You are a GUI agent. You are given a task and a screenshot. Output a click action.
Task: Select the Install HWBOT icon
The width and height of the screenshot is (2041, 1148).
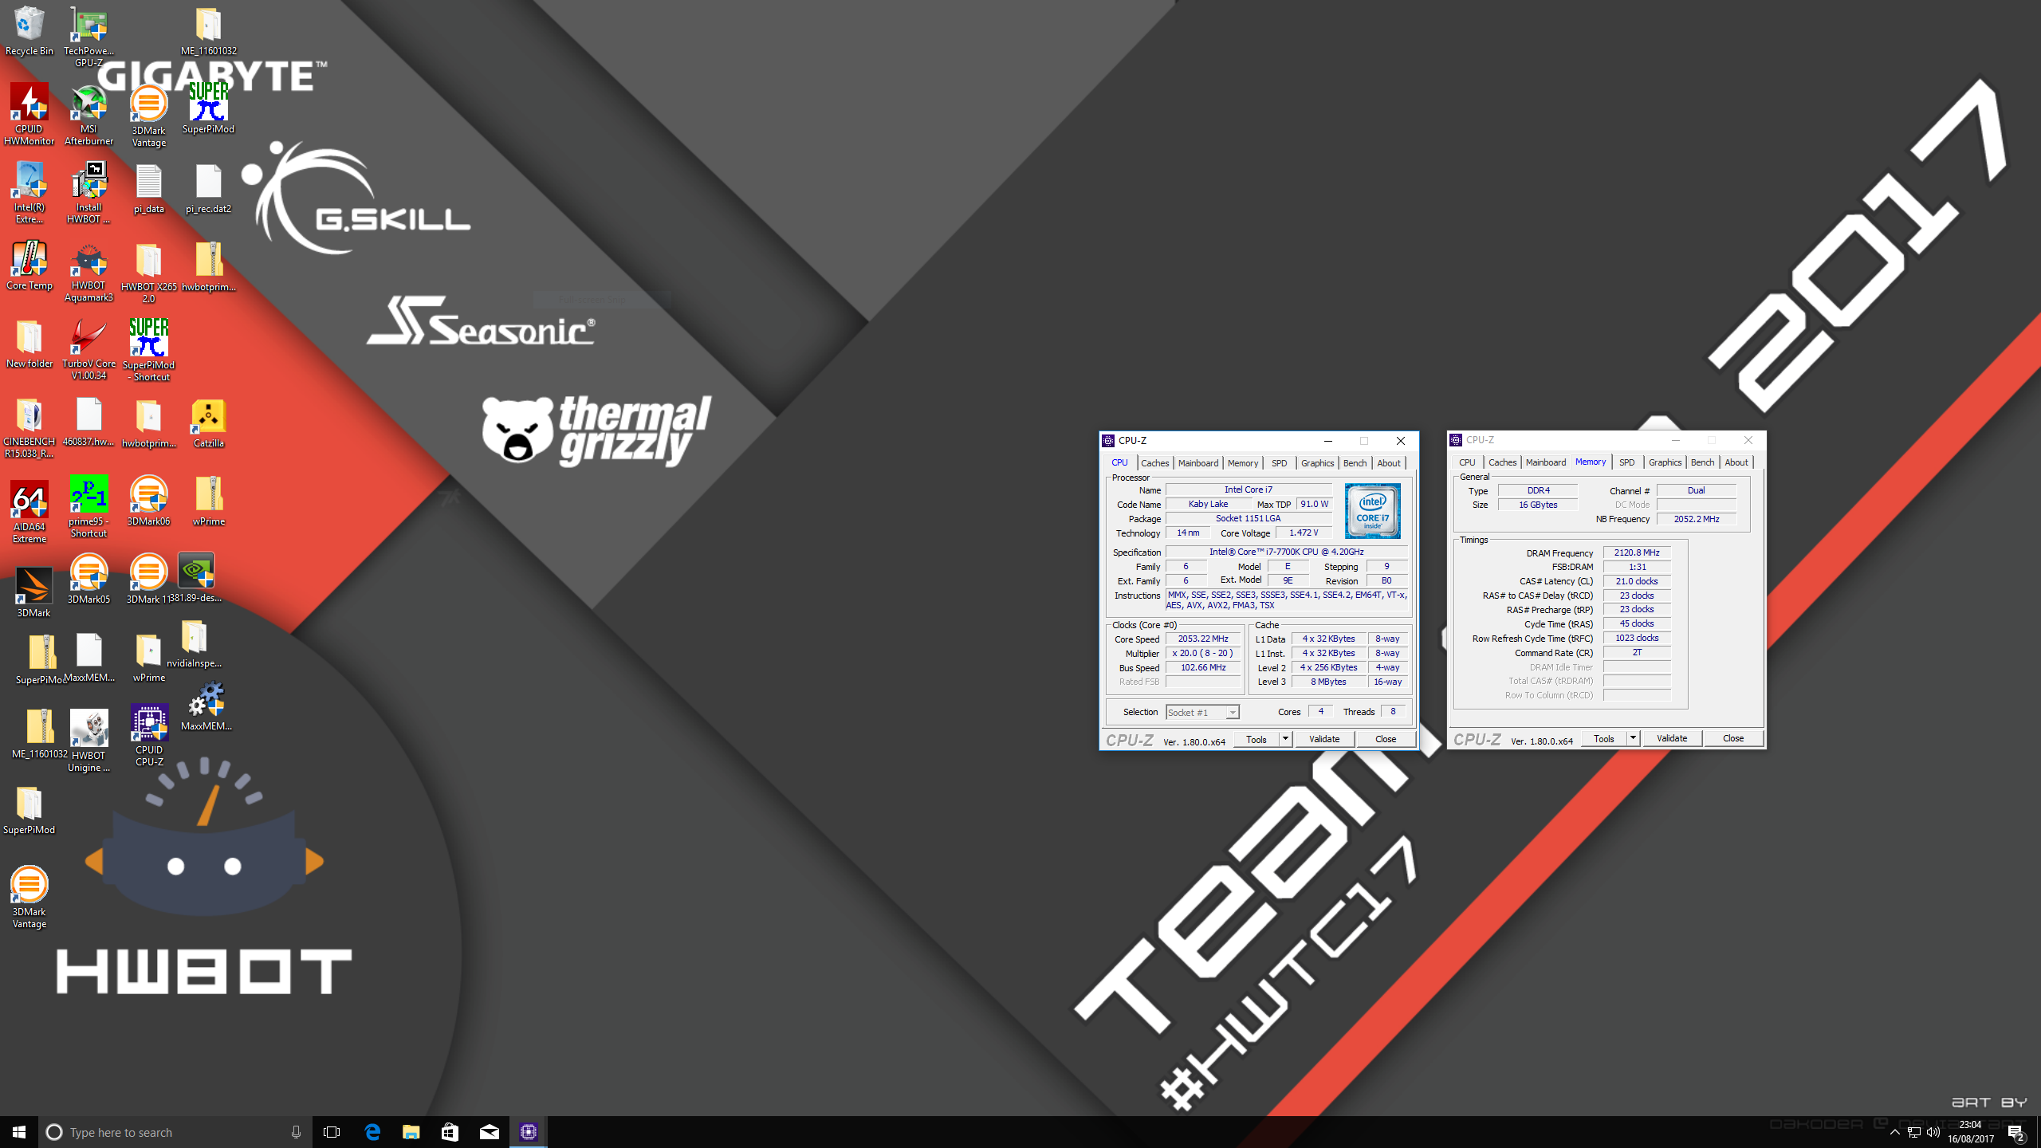(x=88, y=192)
